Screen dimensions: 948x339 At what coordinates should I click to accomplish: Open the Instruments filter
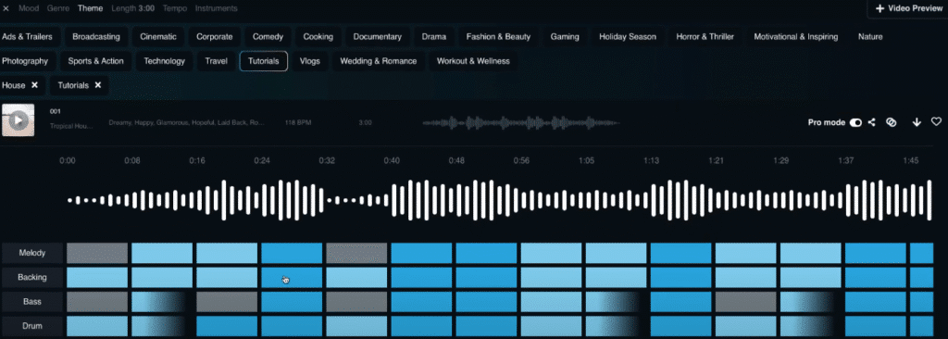(x=217, y=8)
